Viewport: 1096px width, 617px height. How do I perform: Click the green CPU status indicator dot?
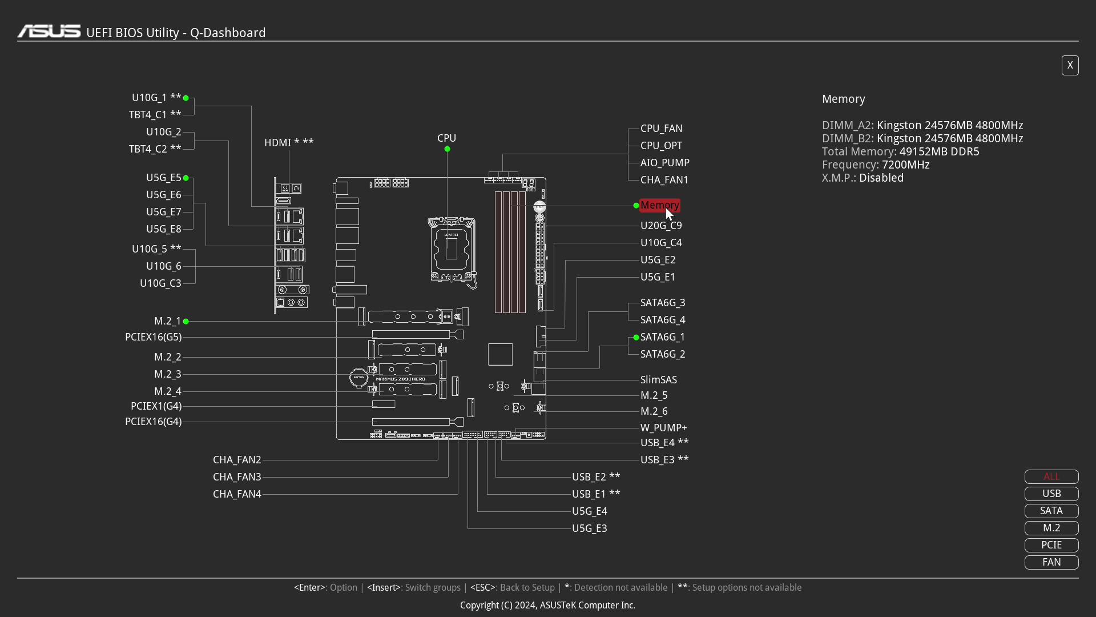(x=447, y=149)
